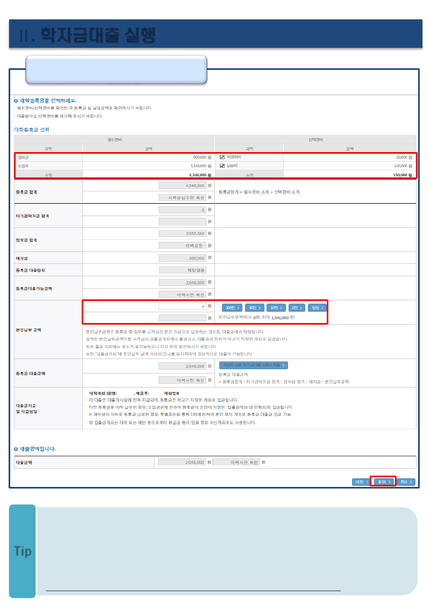
Task: Click the 예치금 300,000 field
Action: pyautogui.click(x=182, y=258)
